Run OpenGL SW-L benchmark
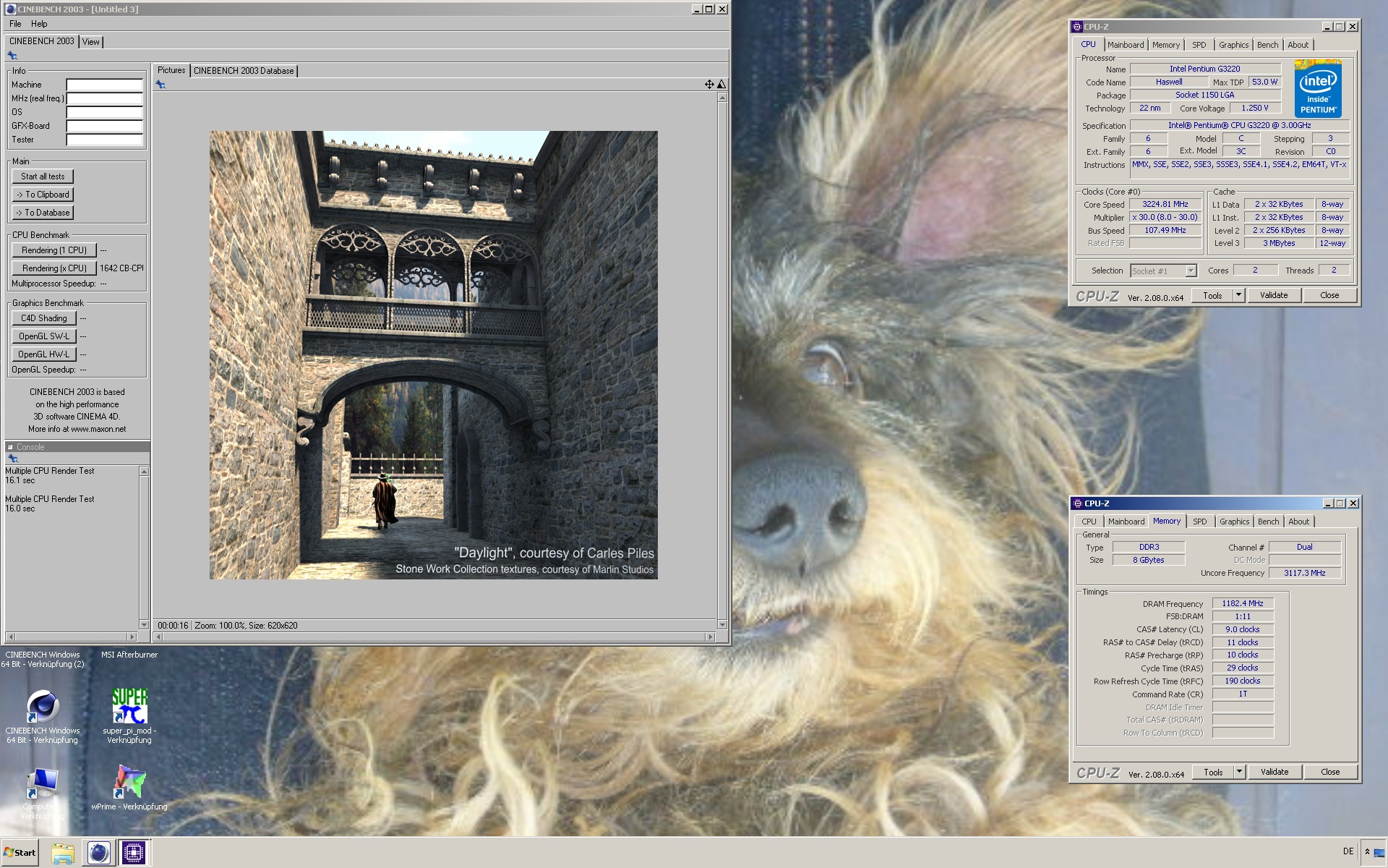1388x868 pixels. 44,336
